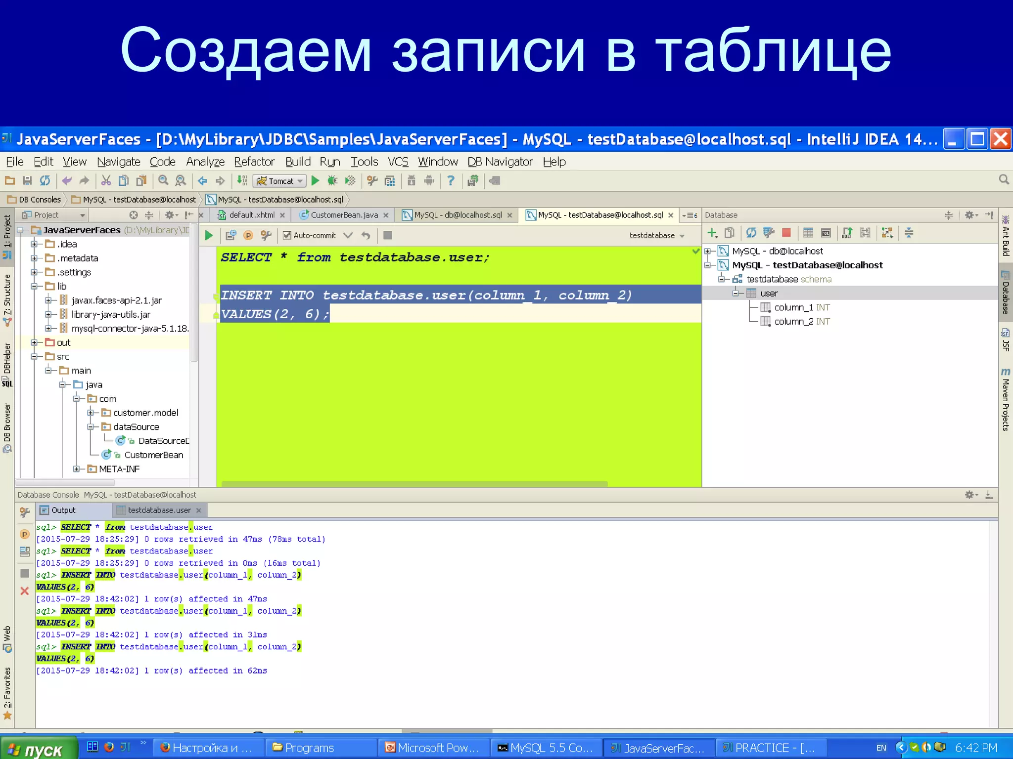Click the Windows Start button (пуск)
1013x759 pixels.
coord(39,748)
